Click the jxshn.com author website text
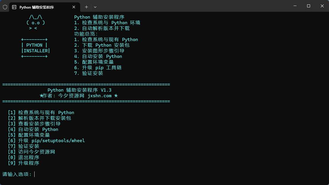 click(100, 96)
